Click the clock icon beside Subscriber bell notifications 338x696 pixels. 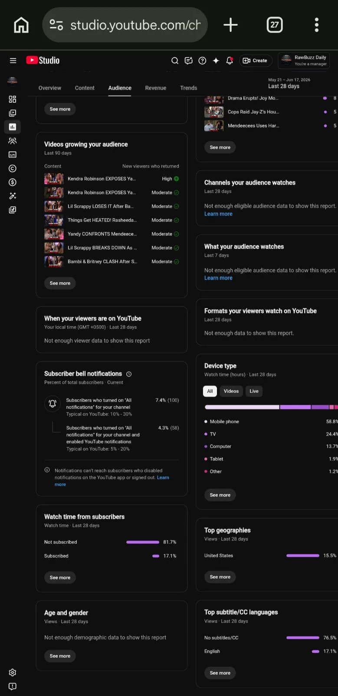tap(129, 374)
